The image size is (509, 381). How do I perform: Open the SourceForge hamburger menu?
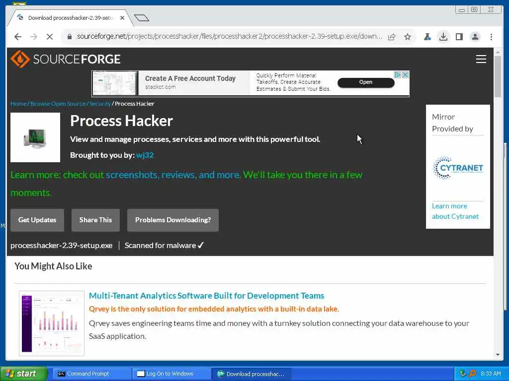(x=481, y=59)
